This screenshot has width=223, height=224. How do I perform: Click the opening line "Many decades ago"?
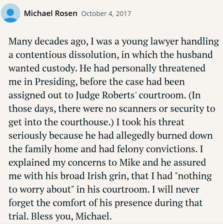[x=48, y=42]
